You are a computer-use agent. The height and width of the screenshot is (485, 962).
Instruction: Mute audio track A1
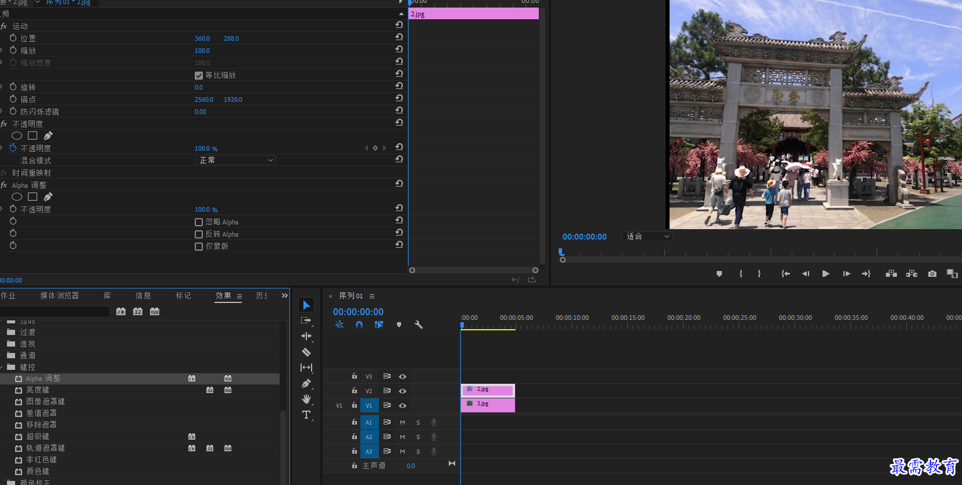coord(402,423)
